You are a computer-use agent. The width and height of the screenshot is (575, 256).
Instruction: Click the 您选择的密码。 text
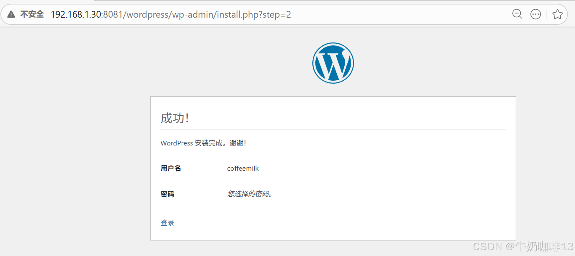point(250,194)
